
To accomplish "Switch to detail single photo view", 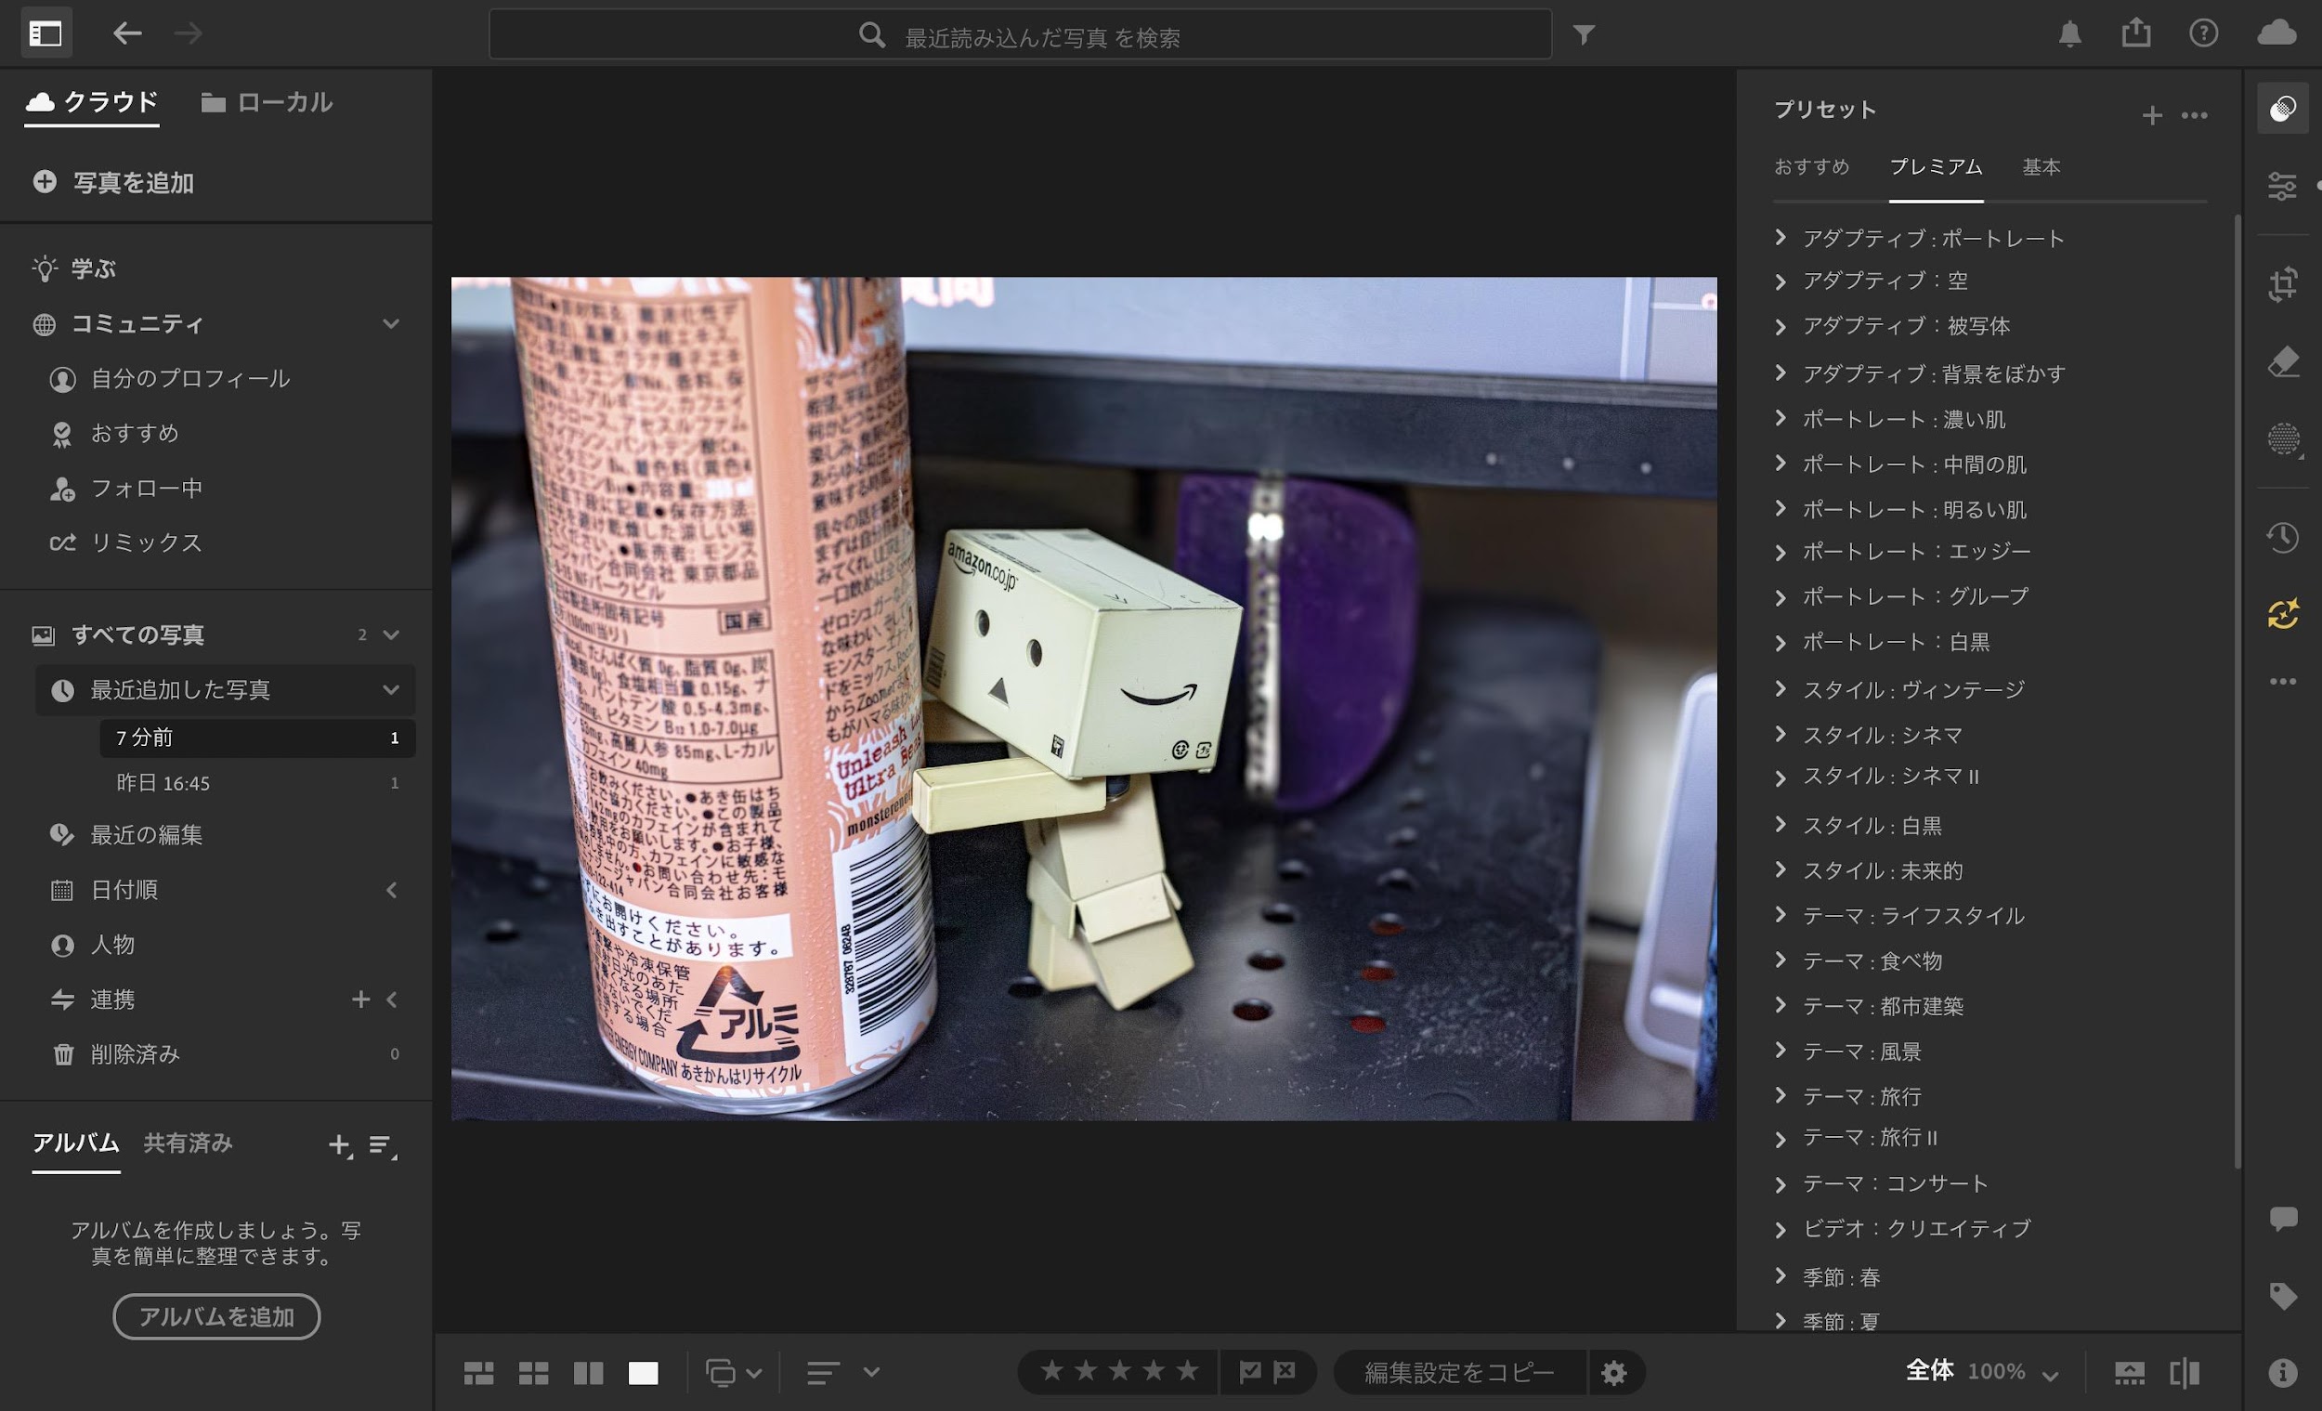I will 643,1373.
